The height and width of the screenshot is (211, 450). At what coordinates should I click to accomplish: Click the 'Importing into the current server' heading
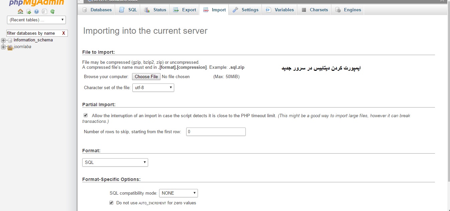point(145,31)
